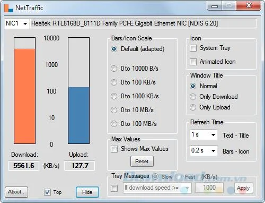Click the 10000 scale label

coord(51,38)
